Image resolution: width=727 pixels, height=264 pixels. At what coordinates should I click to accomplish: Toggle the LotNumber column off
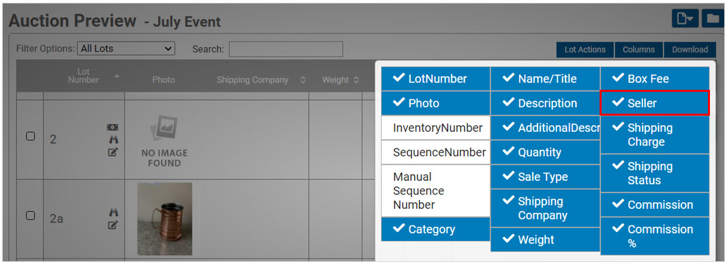(435, 79)
